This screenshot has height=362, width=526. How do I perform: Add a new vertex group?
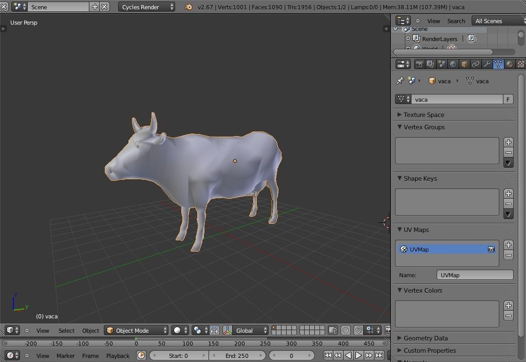[509, 142]
